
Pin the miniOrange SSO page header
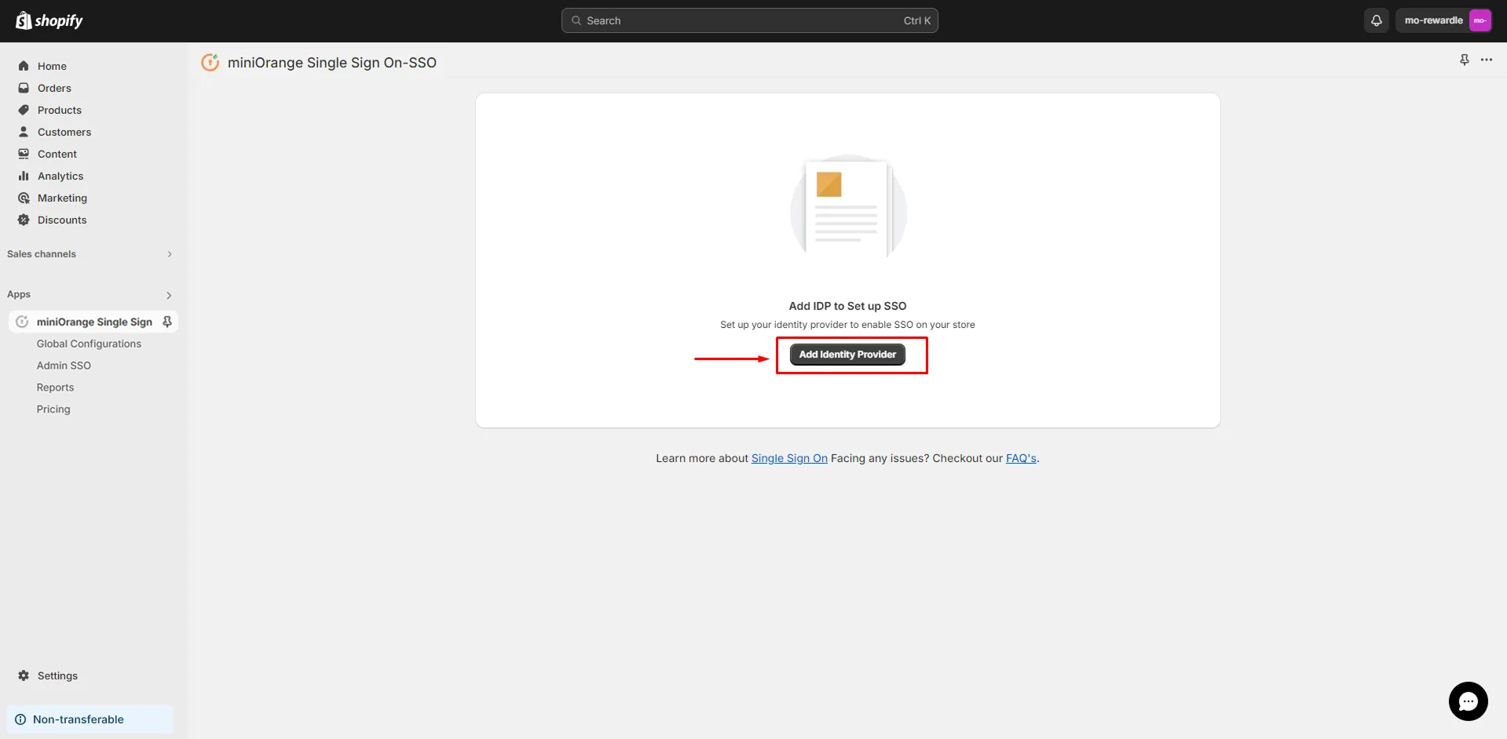pyautogui.click(x=1464, y=60)
